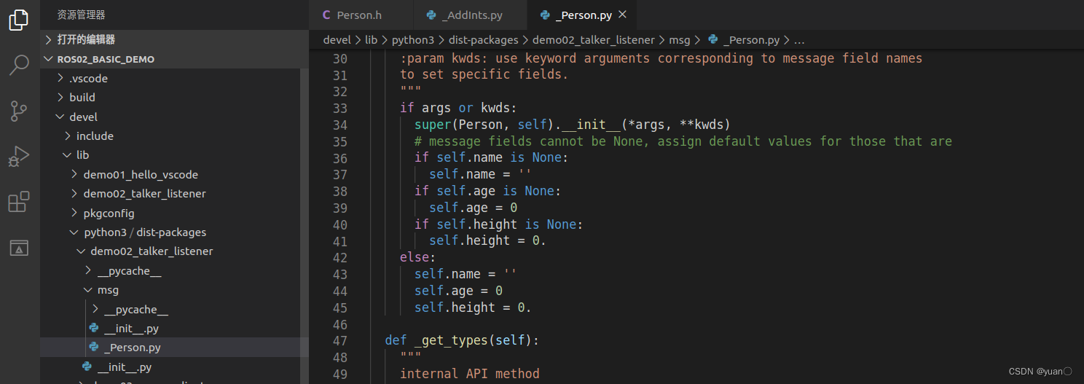Expand the build folder

(82, 97)
